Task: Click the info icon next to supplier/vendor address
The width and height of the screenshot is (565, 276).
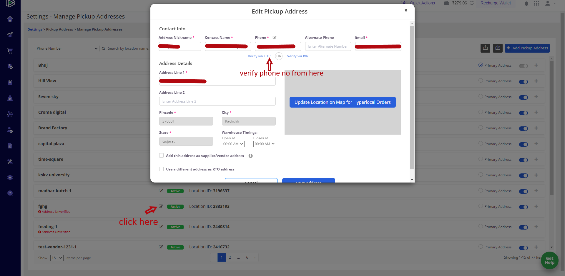Action: 250,156
